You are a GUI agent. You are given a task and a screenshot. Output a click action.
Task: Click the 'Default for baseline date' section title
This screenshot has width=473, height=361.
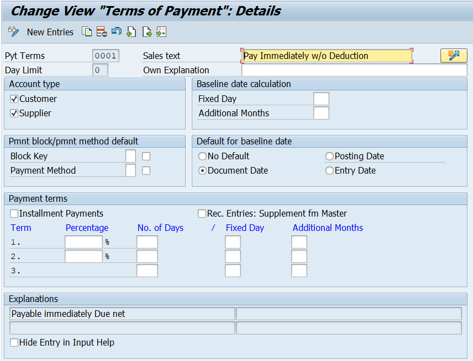coord(244,141)
